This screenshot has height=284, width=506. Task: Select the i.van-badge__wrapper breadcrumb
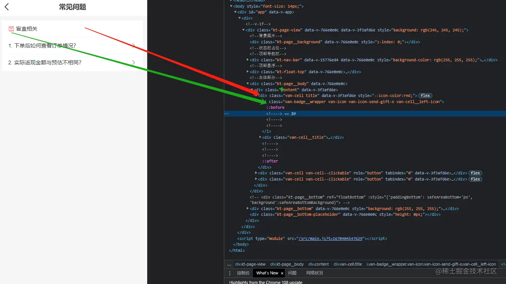pyautogui.click(x=431, y=264)
